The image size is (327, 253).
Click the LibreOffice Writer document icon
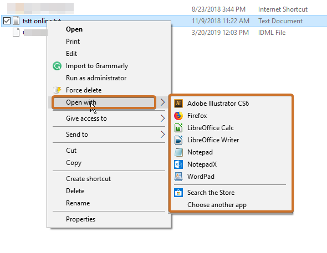pos(178,140)
